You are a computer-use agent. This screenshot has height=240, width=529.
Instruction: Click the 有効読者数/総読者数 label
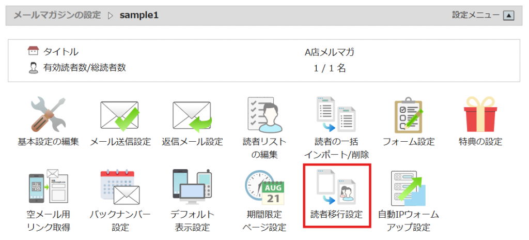[85, 68]
